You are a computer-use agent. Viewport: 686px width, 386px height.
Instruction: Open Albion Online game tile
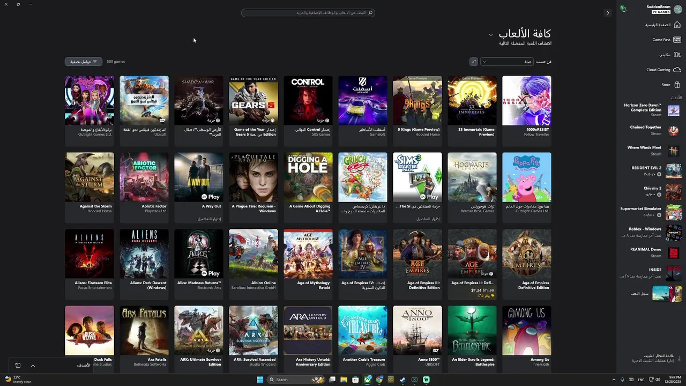[253, 264]
